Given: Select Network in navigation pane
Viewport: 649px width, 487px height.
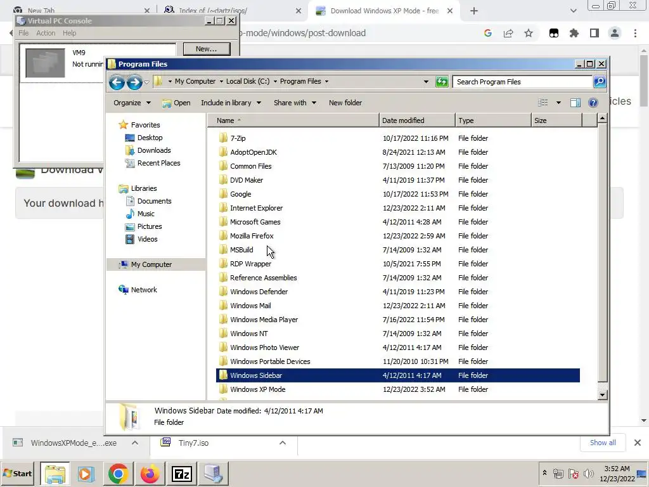Looking at the screenshot, I should (144, 289).
